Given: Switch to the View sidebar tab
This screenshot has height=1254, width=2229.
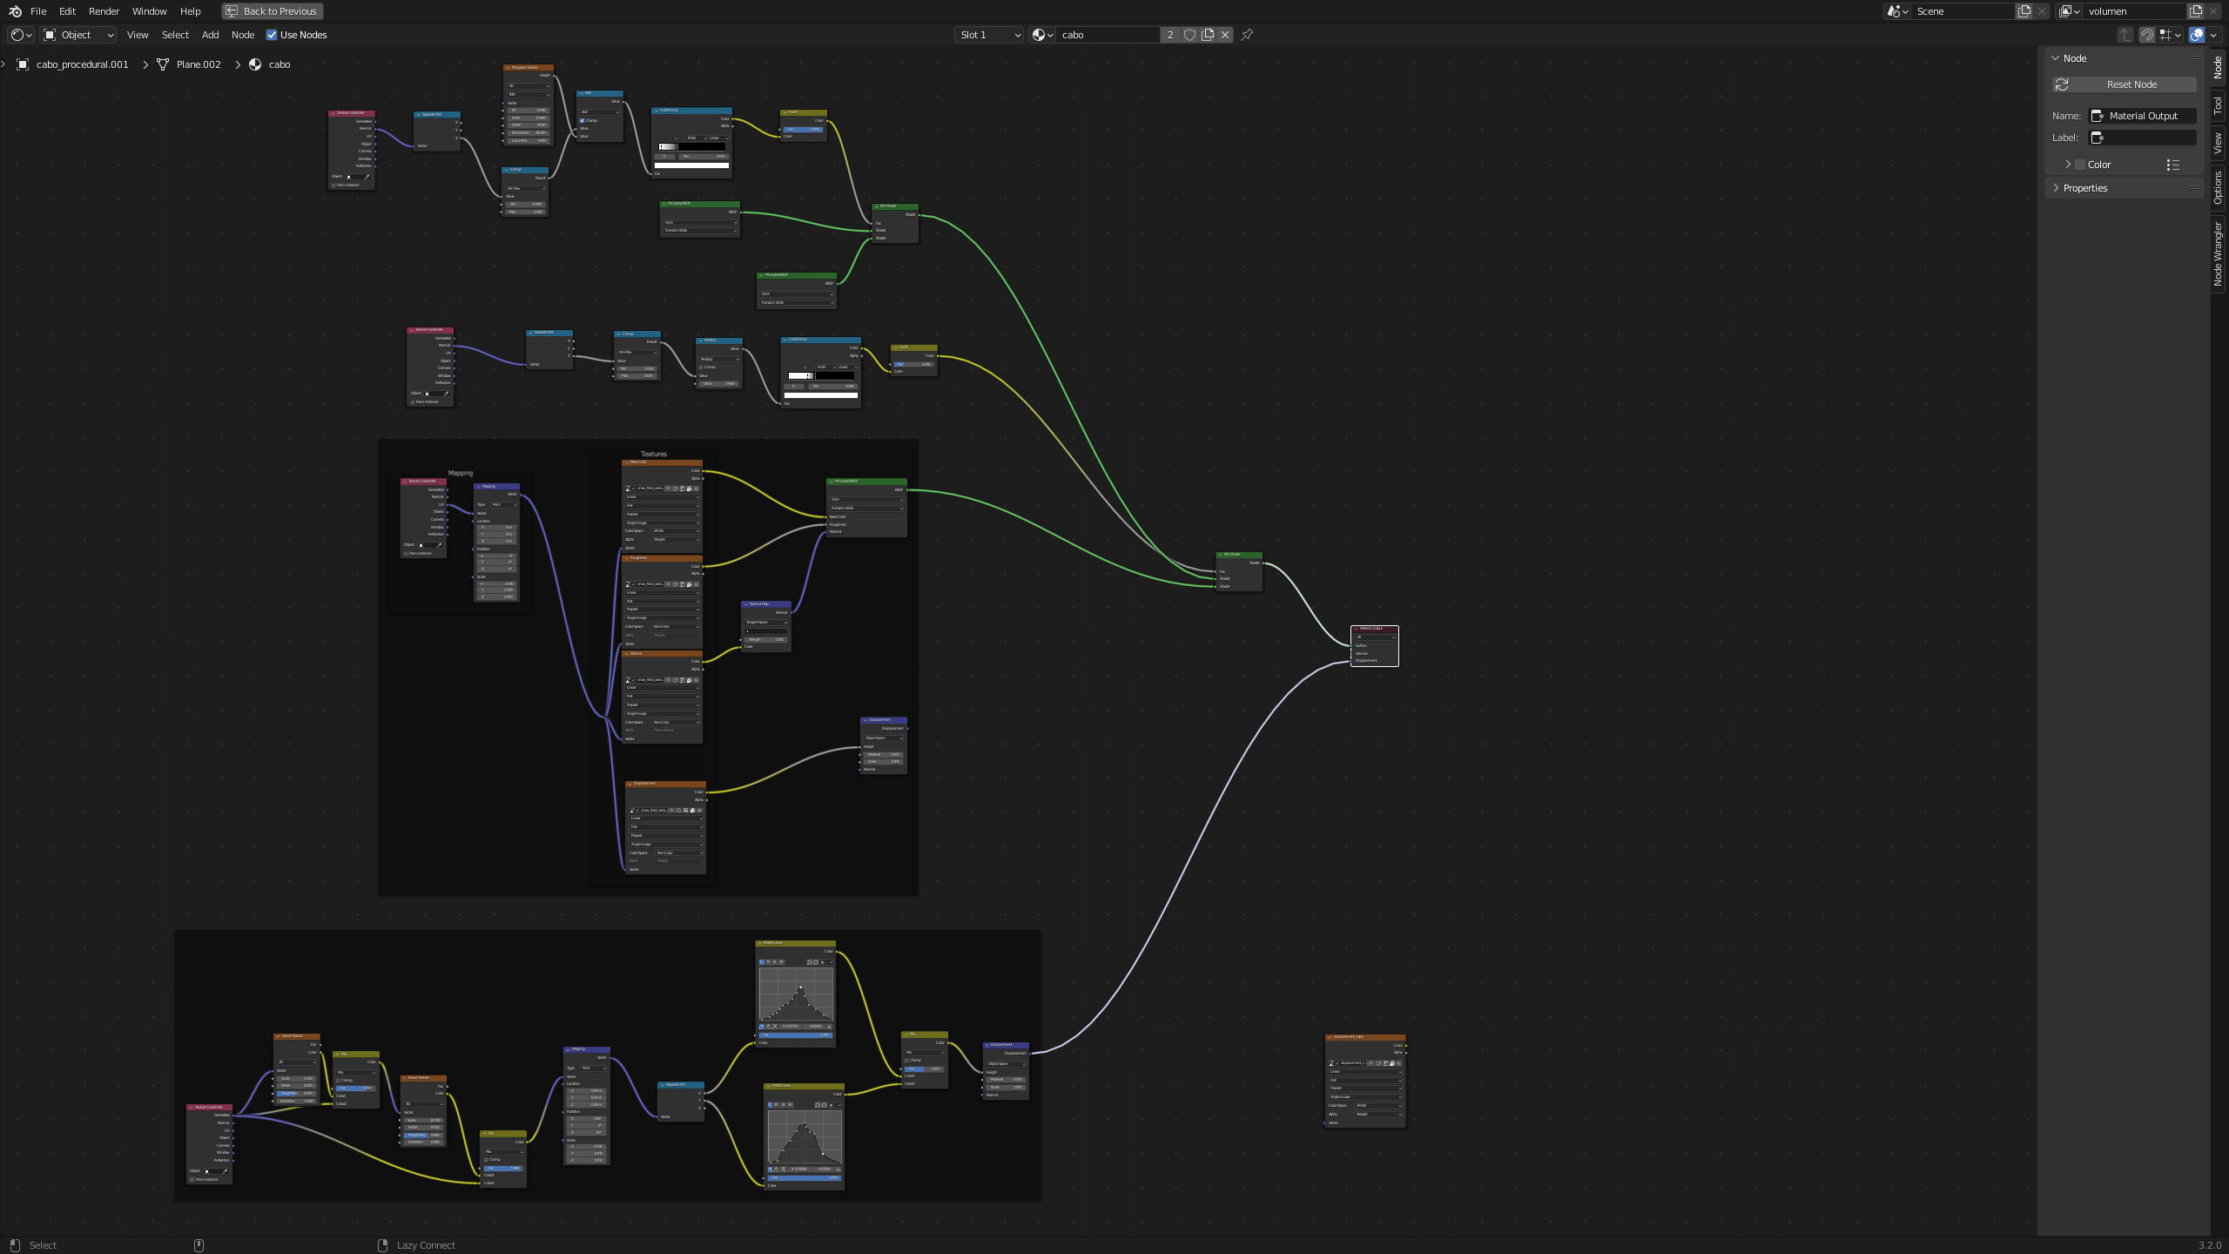Looking at the screenshot, I should click(2219, 143).
